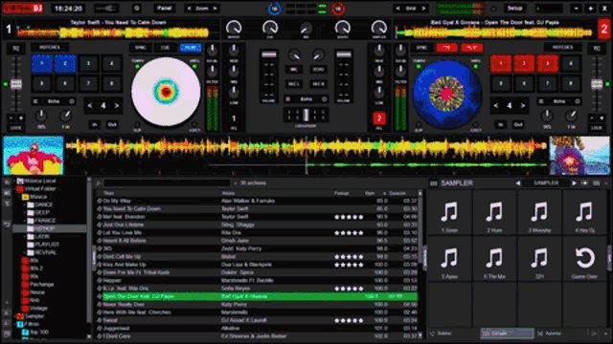Open master Echo effect settings gear
The image size is (613, 344).
click(324, 99)
